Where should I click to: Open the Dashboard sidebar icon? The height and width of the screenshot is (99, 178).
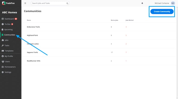(3, 19)
